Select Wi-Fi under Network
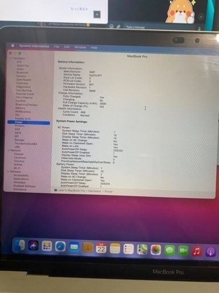The height and width of the screenshot is (293, 219). click(17, 168)
